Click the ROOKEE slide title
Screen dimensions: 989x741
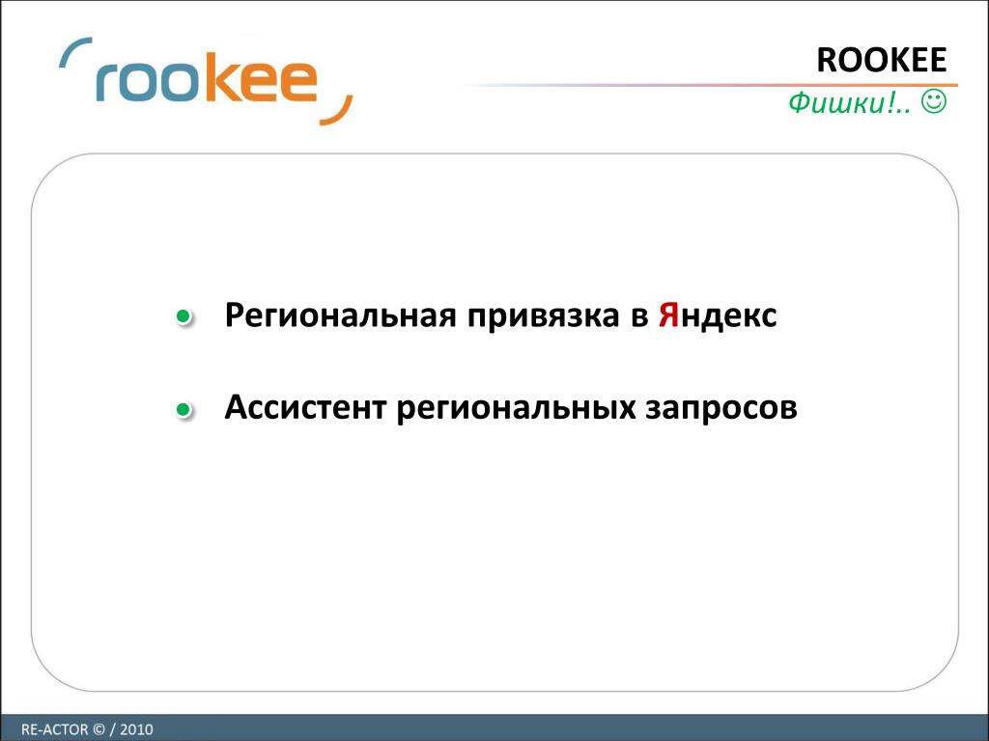[881, 61]
